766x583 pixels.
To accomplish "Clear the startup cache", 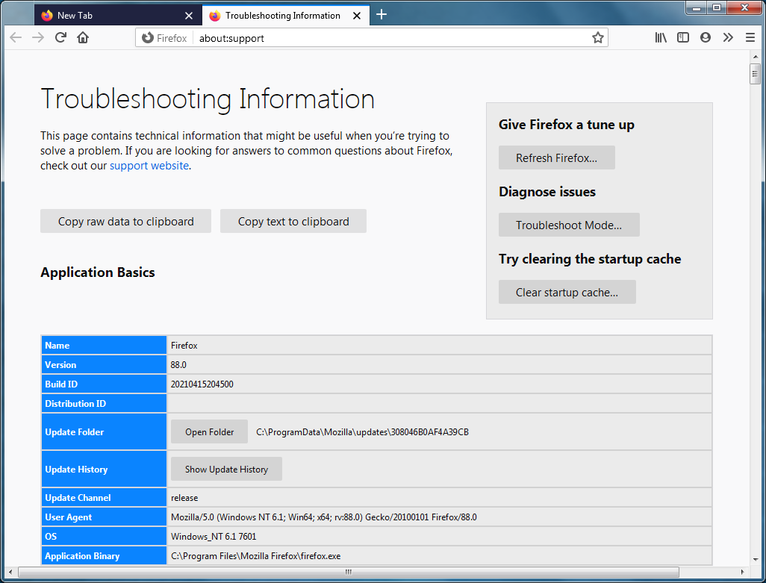I will [x=567, y=292].
